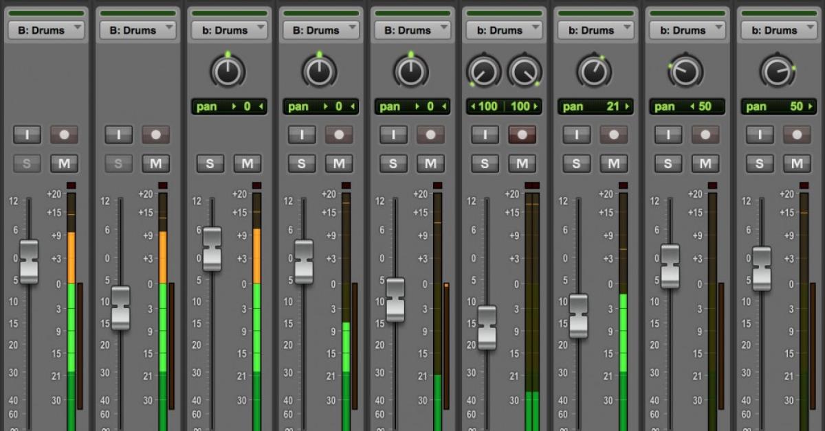Solo the third Drums track
Image resolution: width=825 pixels, height=431 pixels.
[210, 163]
